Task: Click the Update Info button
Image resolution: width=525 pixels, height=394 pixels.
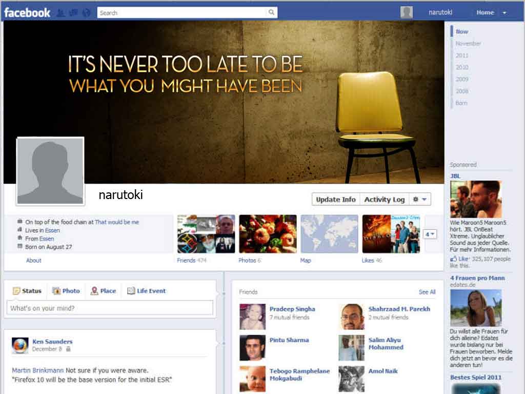Action: click(x=336, y=200)
